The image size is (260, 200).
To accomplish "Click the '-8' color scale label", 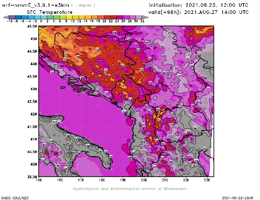I will pos(16,21).
